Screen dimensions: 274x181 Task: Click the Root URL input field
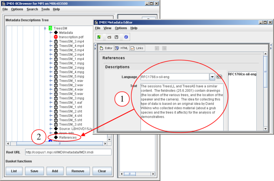tap(68, 152)
